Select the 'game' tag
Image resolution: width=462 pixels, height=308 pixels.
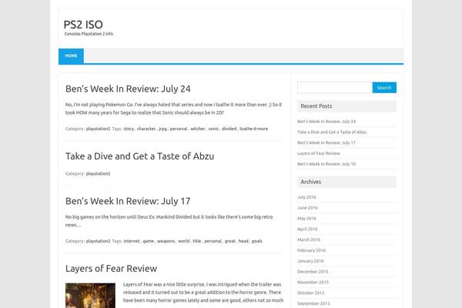(x=149, y=241)
